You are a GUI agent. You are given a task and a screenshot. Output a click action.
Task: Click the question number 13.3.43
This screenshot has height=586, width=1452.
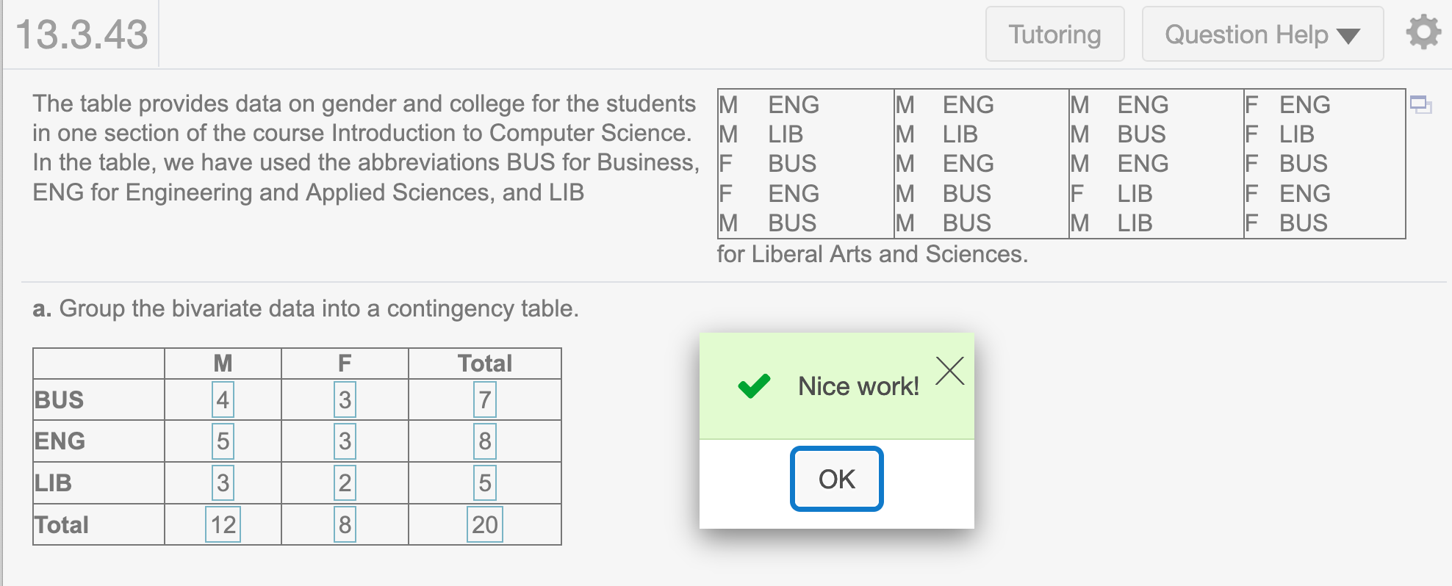(x=82, y=35)
